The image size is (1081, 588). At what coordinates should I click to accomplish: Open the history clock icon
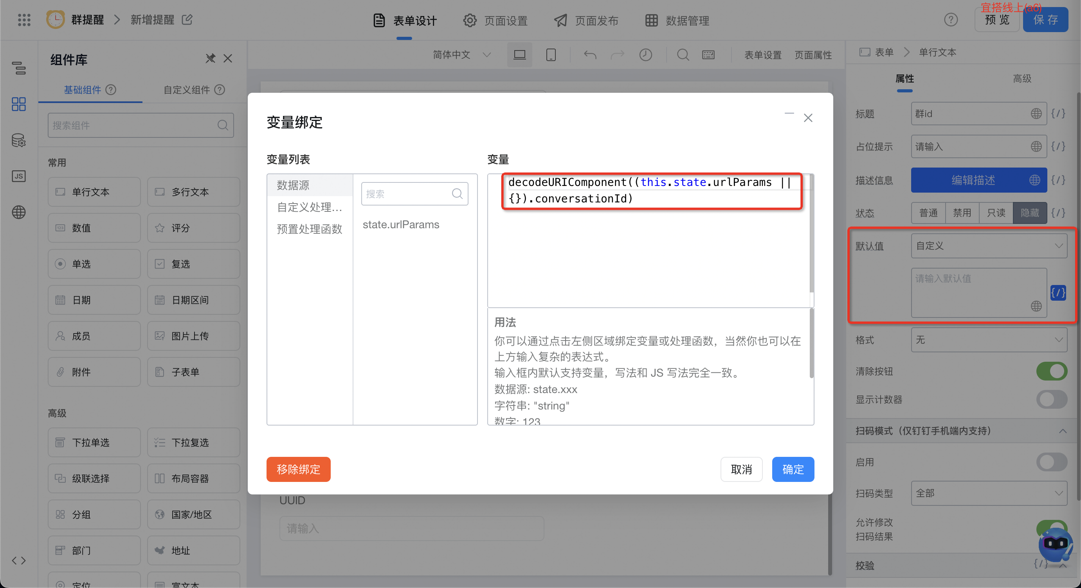click(x=645, y=54)
